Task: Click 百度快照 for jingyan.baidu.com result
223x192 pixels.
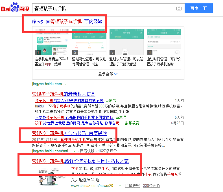Action: point(87,151)
